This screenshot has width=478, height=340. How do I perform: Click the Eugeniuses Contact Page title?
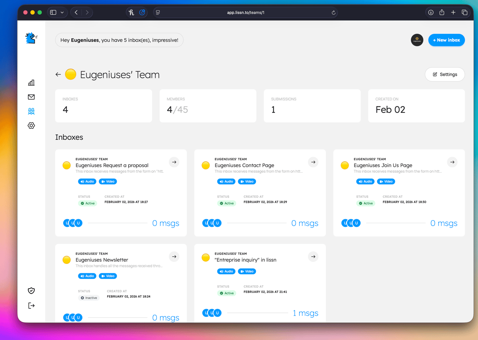click(x=245, y=165)
